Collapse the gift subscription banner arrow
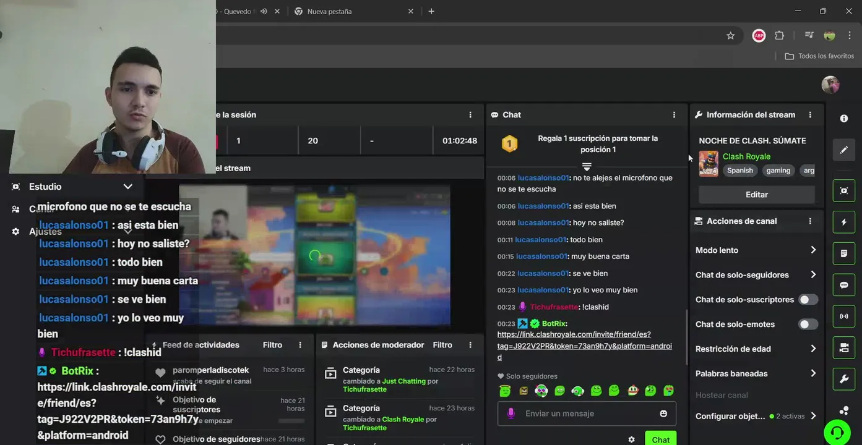The image size is (862, 445). 587,166
